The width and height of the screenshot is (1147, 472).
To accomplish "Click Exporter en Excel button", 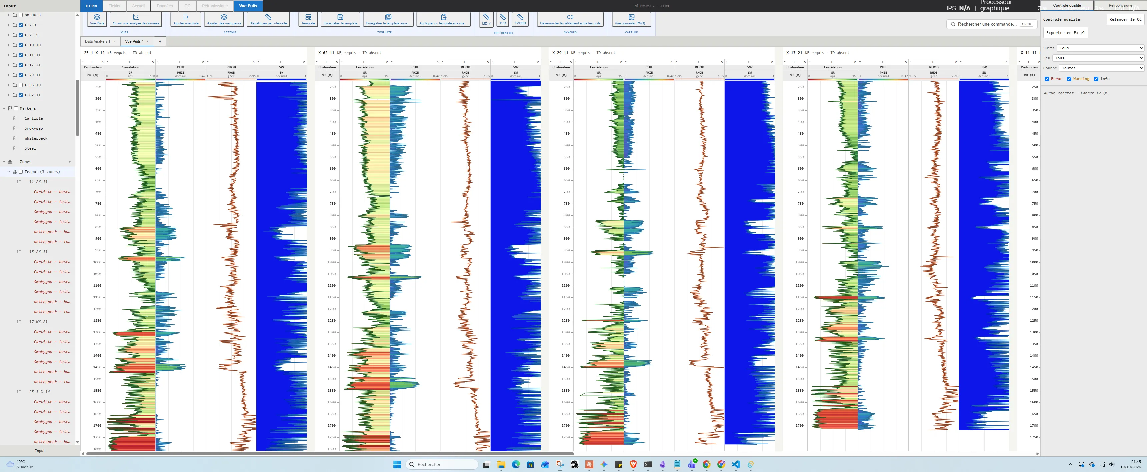I will click(x=1065, y=32).
